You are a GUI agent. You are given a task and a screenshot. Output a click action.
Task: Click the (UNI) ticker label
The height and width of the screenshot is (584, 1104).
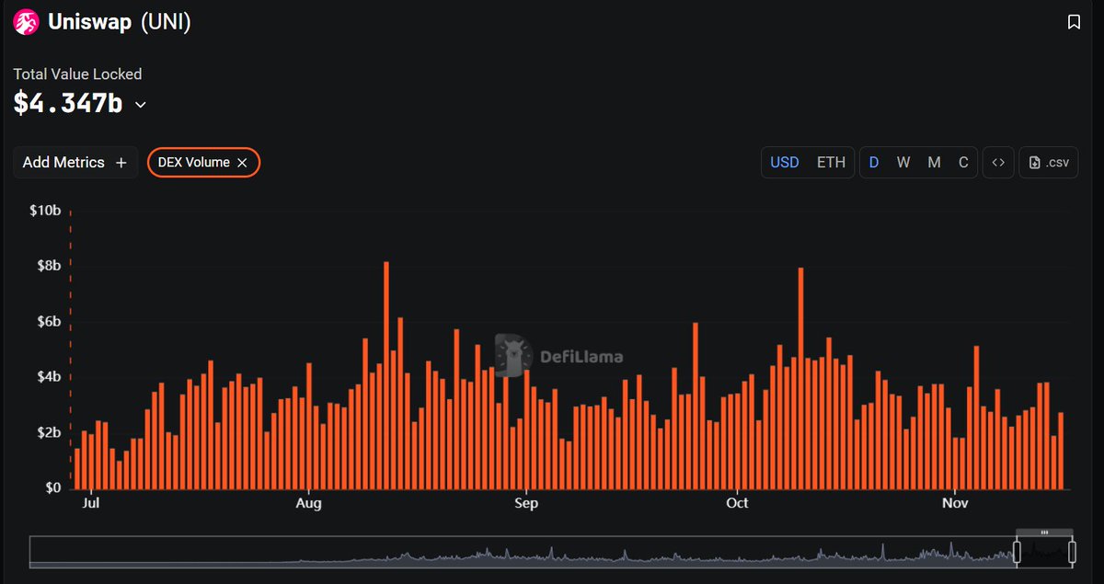pos(166,22)
